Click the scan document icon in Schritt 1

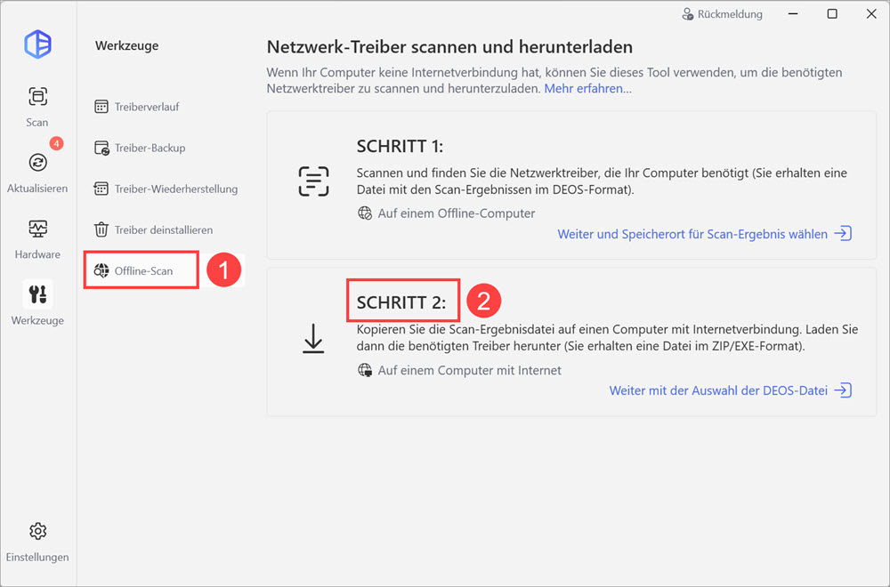313,181
